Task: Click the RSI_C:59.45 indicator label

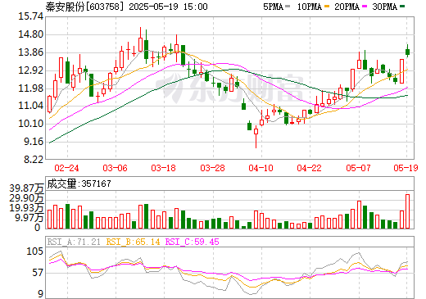Action: click(193, 242)
